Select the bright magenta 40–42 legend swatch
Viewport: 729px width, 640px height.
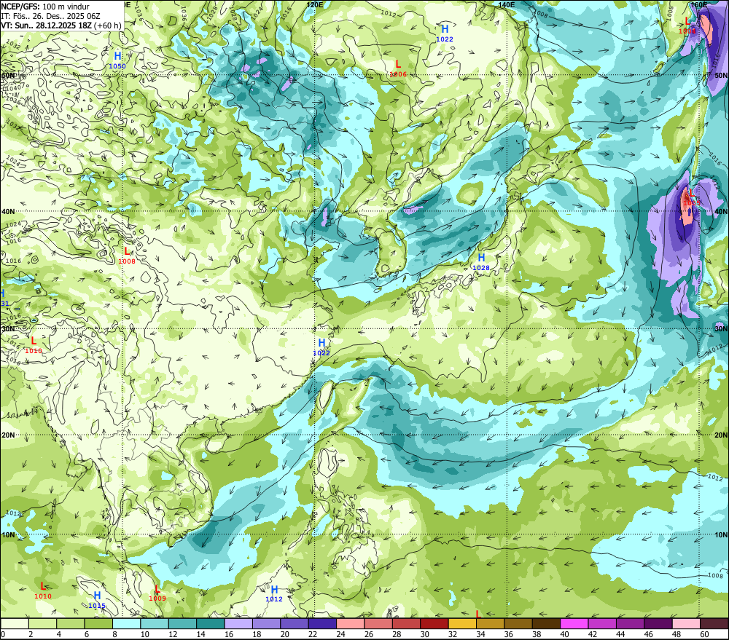574,624
